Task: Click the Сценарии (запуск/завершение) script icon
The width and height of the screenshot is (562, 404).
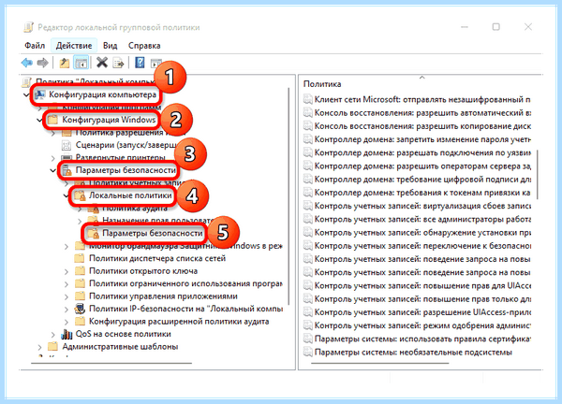Action: pos(67,145)
